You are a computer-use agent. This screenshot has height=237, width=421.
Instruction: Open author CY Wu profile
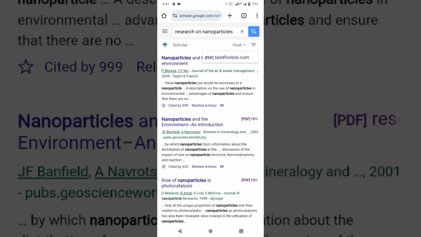[x=183, y=71]
